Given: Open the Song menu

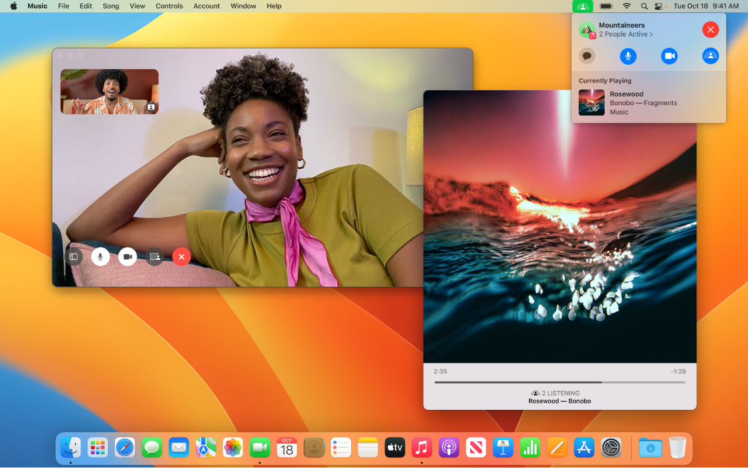Looking at the screenshot, I should click(110, 6).
